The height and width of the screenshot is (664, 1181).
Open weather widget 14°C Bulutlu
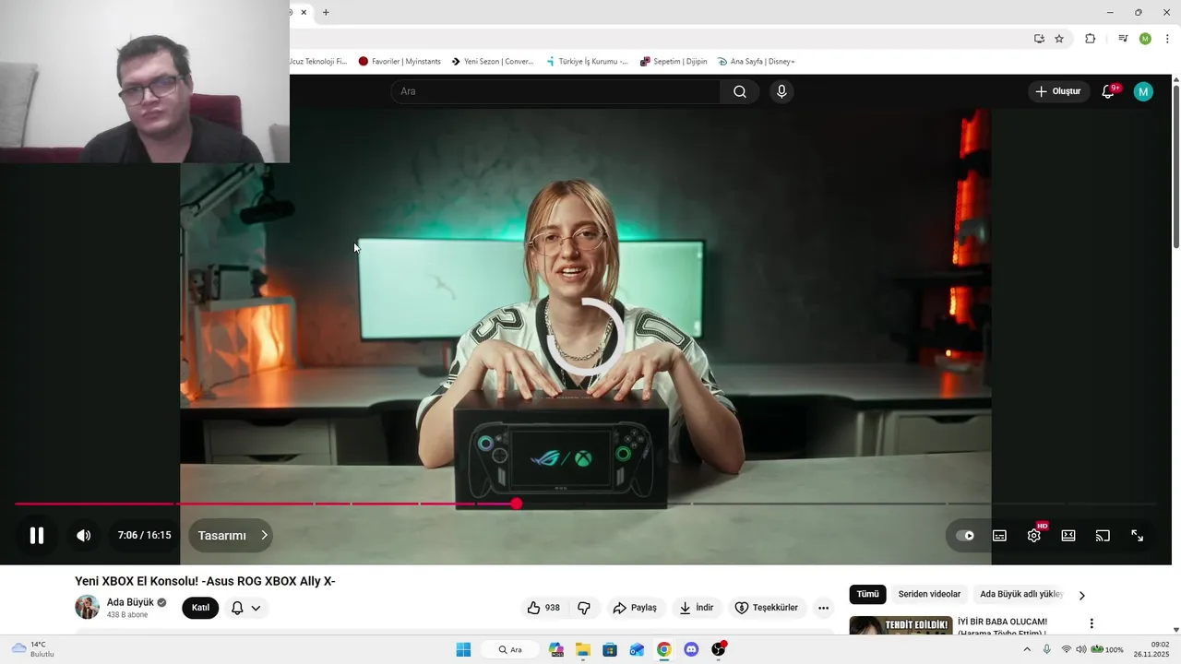tap(33, 649)
